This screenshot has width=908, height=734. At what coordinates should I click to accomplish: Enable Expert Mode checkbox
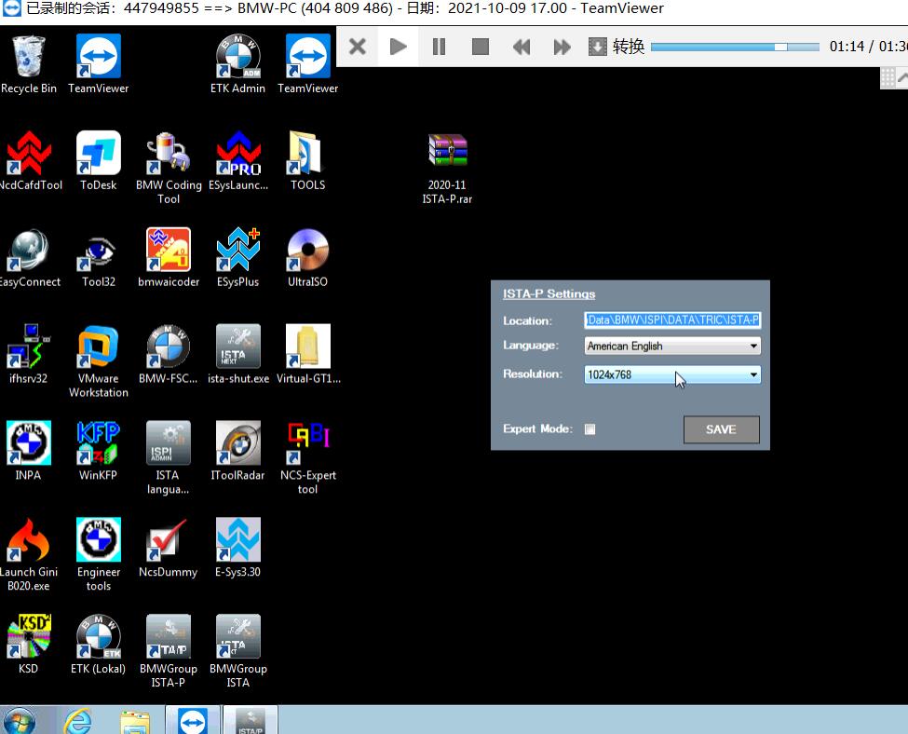point(590,429)
